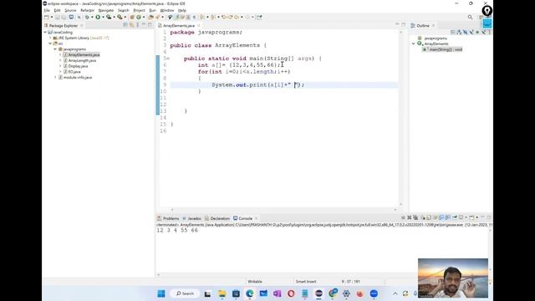Click the Smart Insert status bar entry
Screen dimensions: 535x301
[306, 282]
